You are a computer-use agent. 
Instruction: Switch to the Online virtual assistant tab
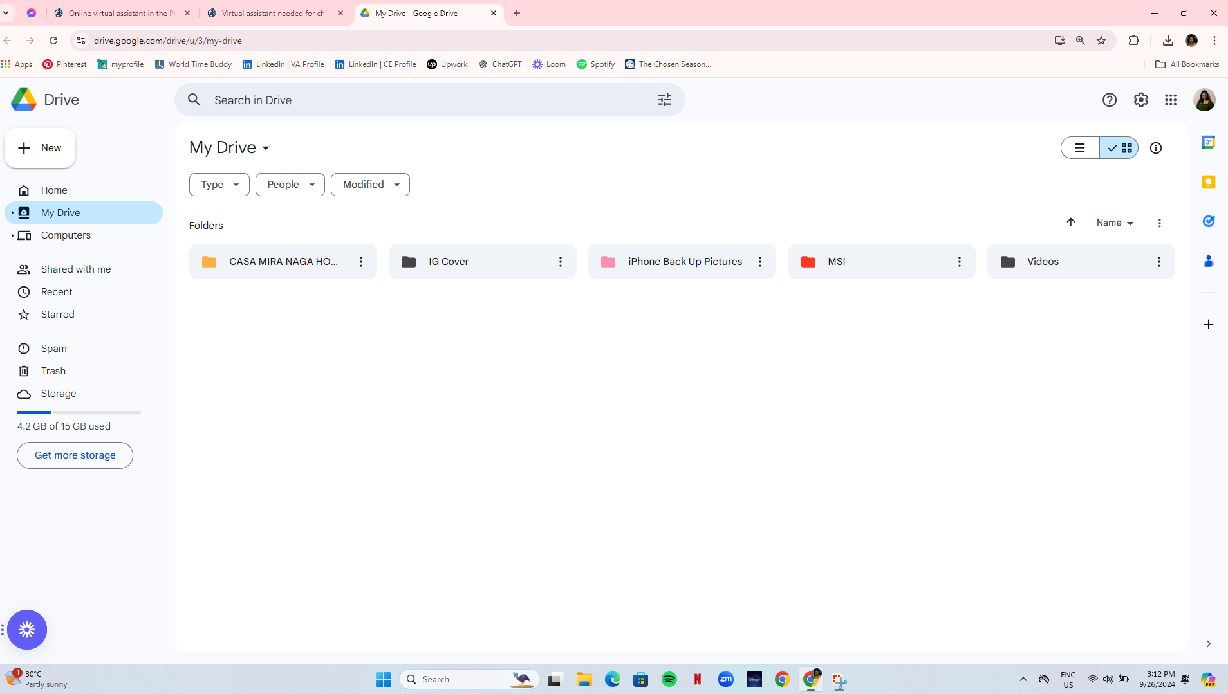(122, 13)
